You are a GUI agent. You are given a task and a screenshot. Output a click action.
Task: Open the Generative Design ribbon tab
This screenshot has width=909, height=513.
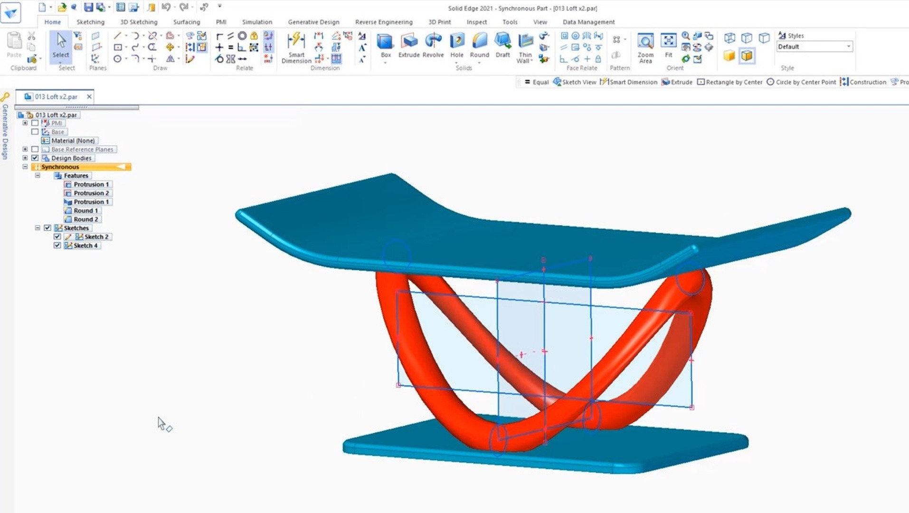313,22
